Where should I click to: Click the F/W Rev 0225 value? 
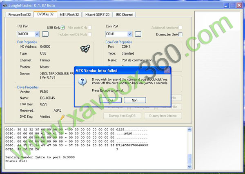click(44, 104)
